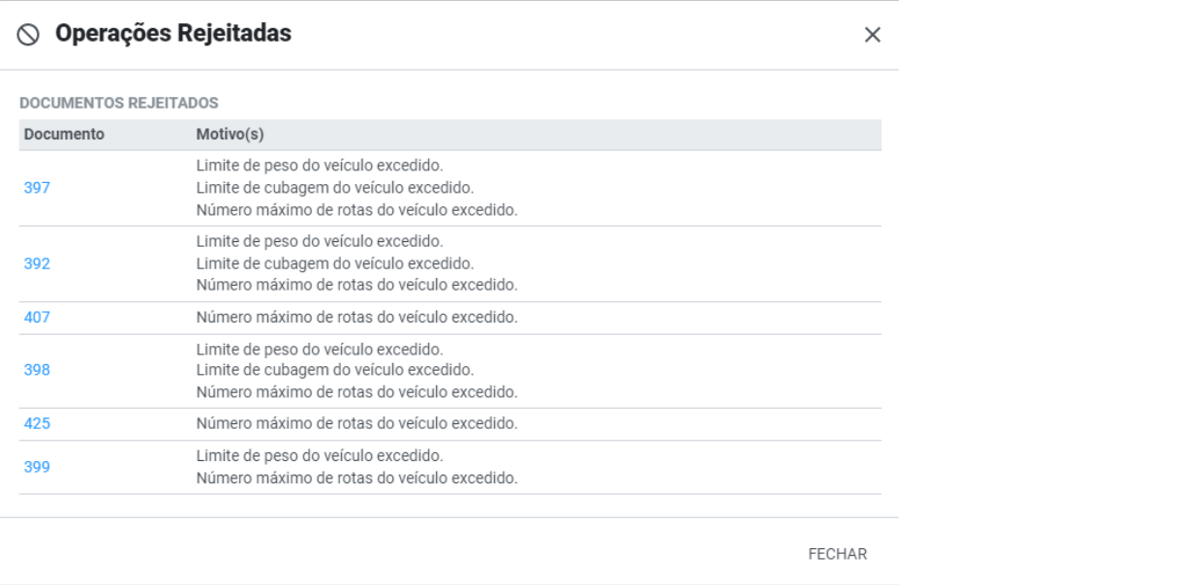1204x585 pixels.
Task: Close the Operações Rejeitadas dialog with the X
Action: [875, 36]
